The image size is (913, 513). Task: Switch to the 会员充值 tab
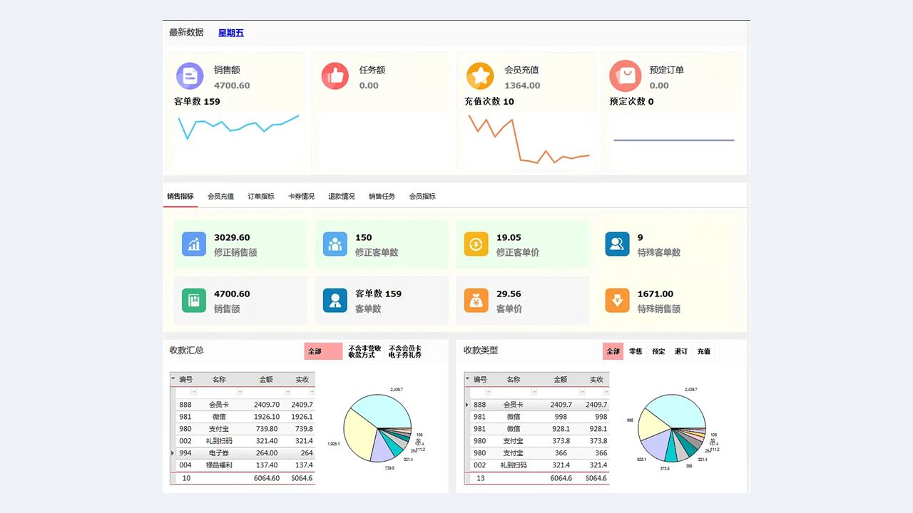point(221,196)
